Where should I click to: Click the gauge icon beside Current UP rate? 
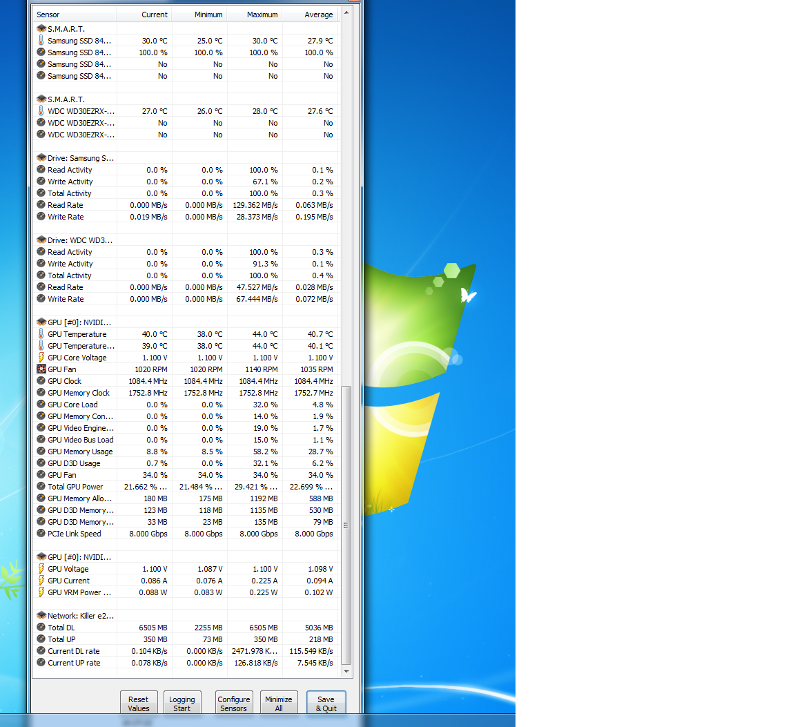41,662
